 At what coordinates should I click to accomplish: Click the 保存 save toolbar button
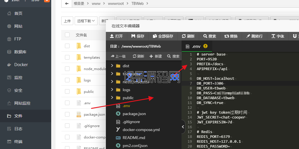click(x=138, y=36)
